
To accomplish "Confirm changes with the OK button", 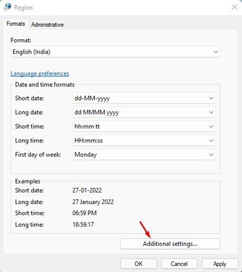I will point(139,264).
